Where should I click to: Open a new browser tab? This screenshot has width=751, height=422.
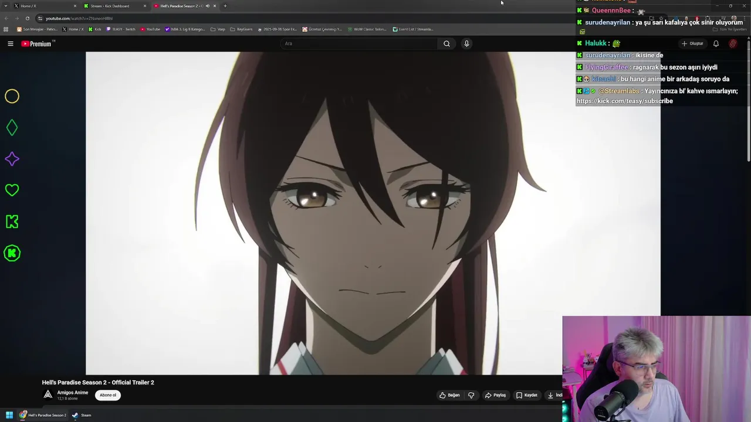(225, 6)
